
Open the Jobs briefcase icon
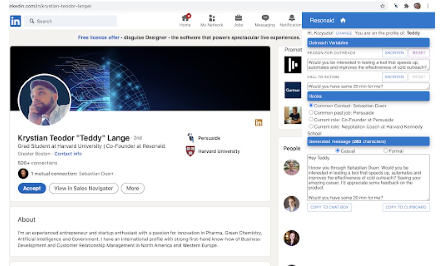pos(238,18)
